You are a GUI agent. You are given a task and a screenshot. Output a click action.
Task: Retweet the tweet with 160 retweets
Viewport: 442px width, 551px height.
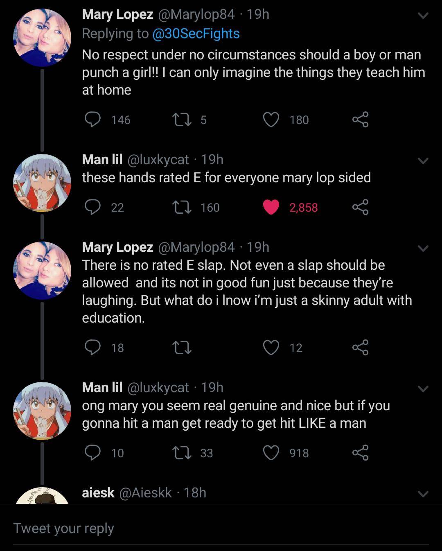point(182,207)
